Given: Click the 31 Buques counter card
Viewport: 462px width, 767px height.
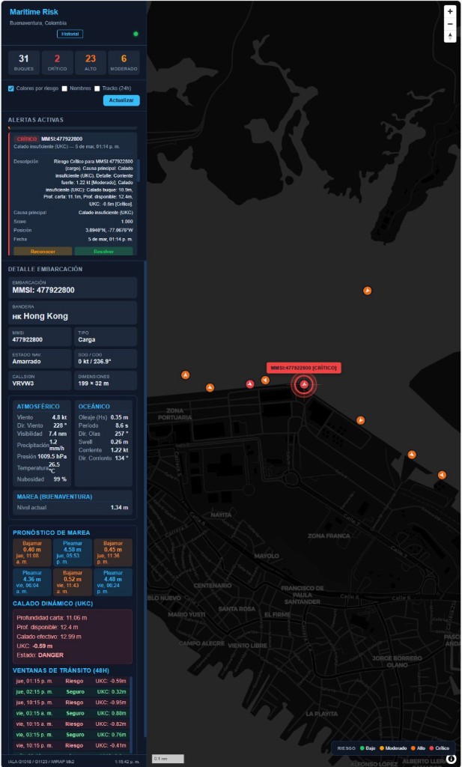Looking at the screenshot, I should (x=24, y=63).
